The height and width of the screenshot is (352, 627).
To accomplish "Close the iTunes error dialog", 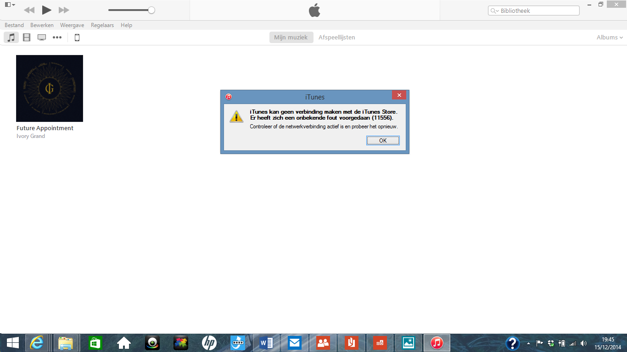I will 399,95.
